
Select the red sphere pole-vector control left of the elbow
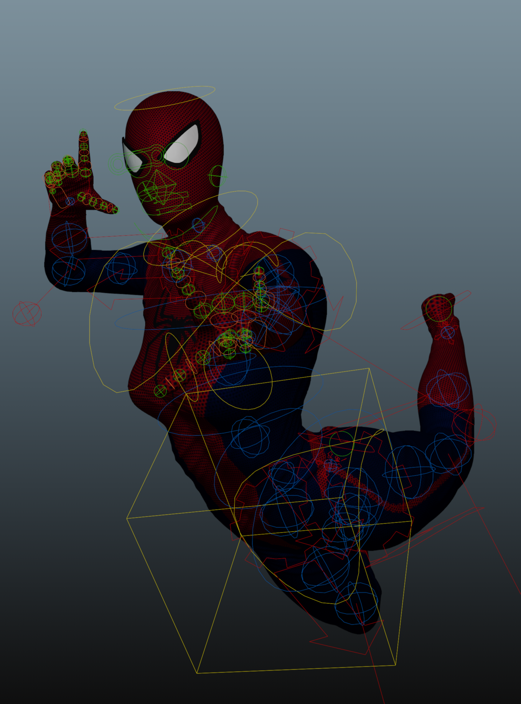click(x=26, y=313)
